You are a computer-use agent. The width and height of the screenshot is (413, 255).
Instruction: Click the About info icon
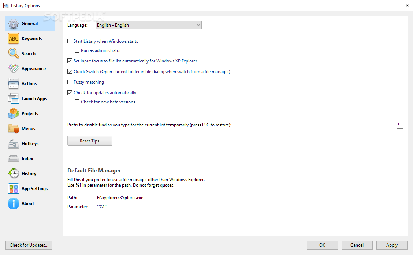14,203
